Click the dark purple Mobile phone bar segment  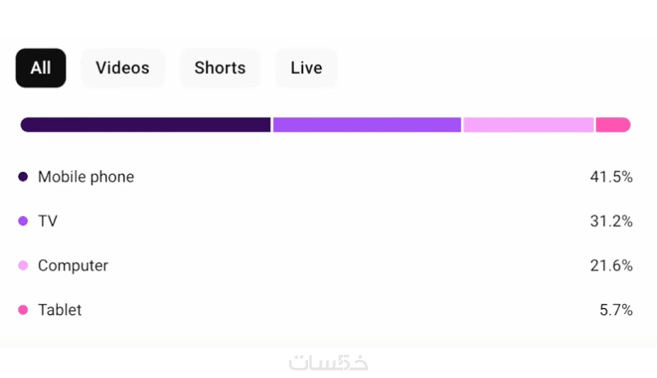tap(145, 125)
